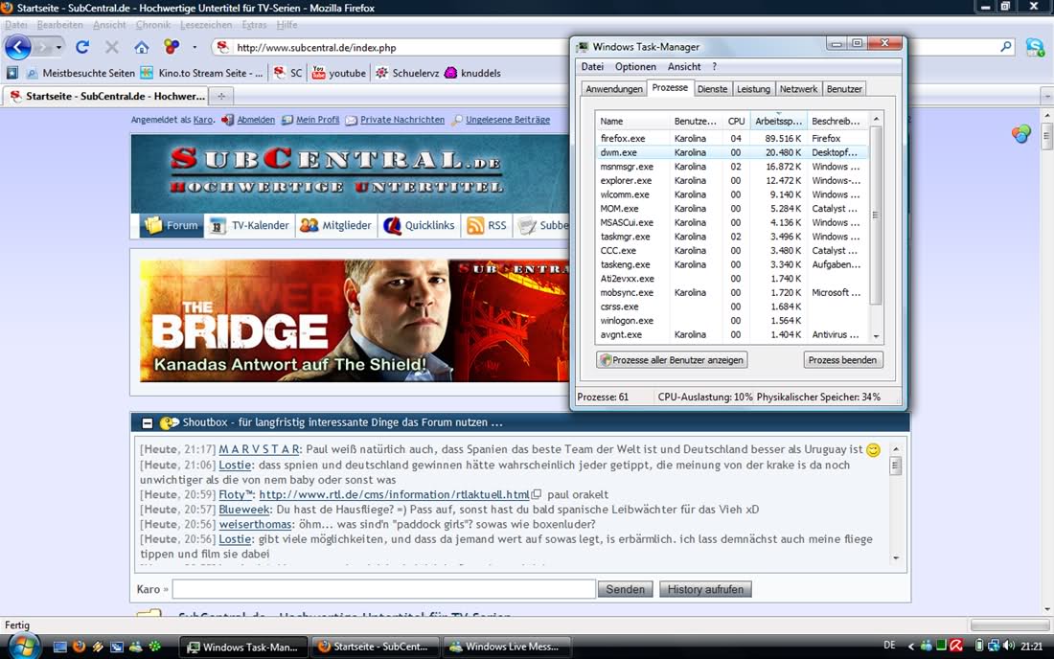The image size is (1054, 659).
Task: Open Quicklinks on SubCentral
Action: click(419, 226)
